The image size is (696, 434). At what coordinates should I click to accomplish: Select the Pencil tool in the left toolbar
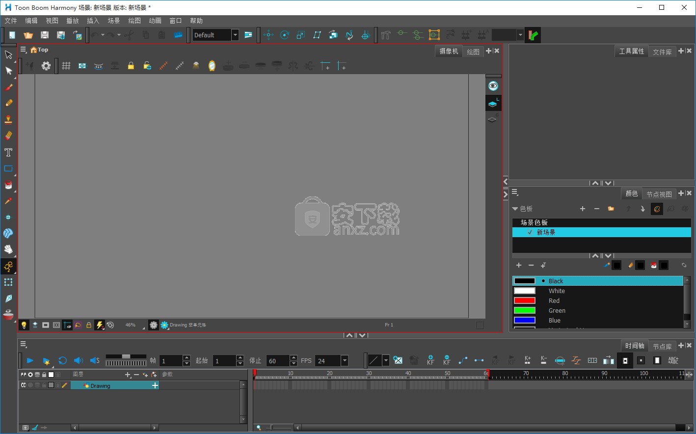click(x=8, y=103)
